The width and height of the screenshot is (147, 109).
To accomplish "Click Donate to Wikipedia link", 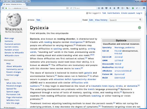I will (14, 53).
